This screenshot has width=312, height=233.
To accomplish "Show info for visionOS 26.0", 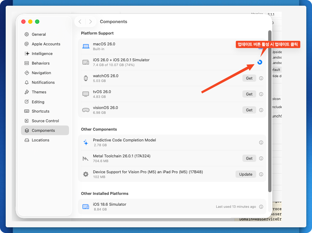I will tap(261, 110).
